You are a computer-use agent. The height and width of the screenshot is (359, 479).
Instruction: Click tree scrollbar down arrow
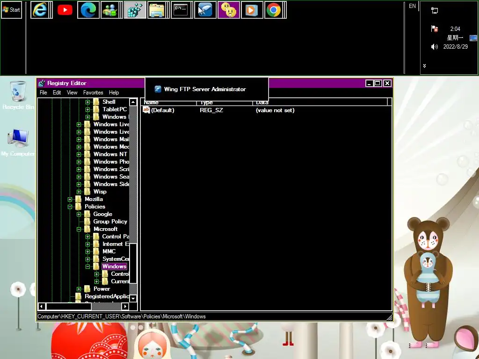tap(133, 298)
